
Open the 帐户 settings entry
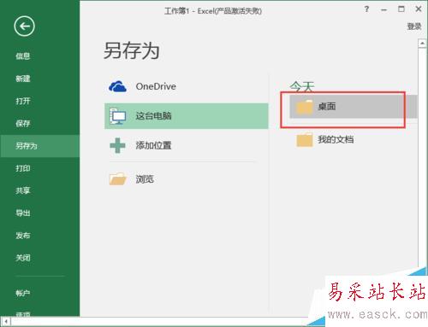(23, 293)
